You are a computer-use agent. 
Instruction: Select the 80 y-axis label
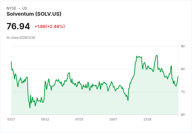[x=183, y=69]
